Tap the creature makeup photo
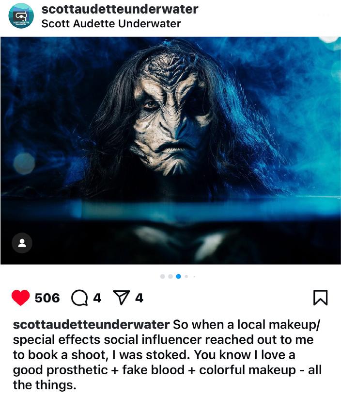This screenshot has height=400, width=341. tap(170, 150)
